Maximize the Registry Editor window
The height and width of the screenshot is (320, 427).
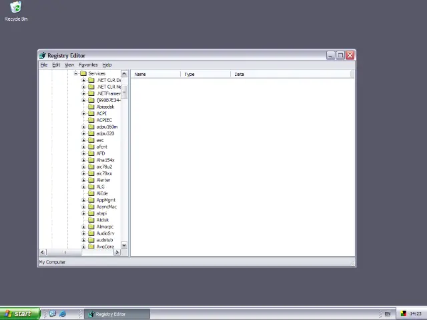pos(340,55)
